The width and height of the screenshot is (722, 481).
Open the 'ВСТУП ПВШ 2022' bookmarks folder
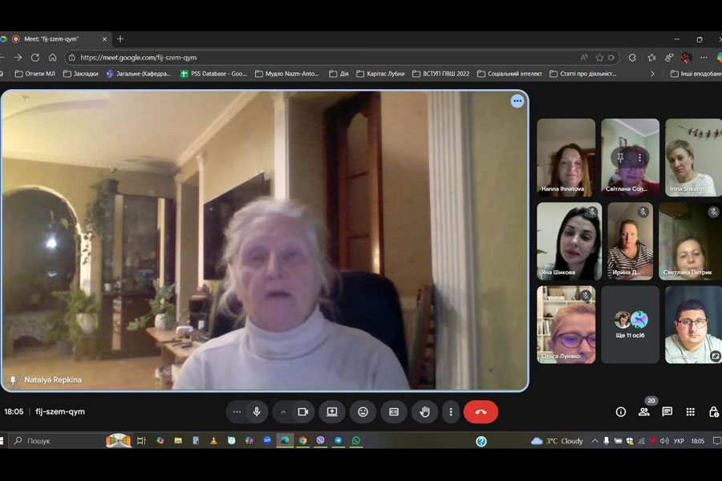[x=440, y=74]
